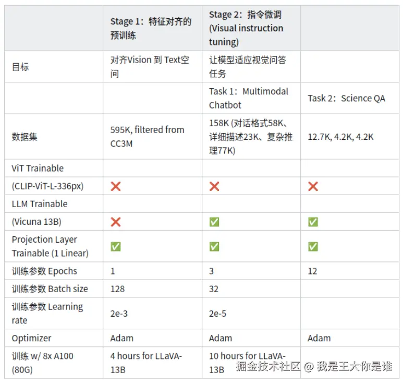
Task: Click green checkmark in Vicuna 13B Stage 2 cell
Action: point(214,222)
